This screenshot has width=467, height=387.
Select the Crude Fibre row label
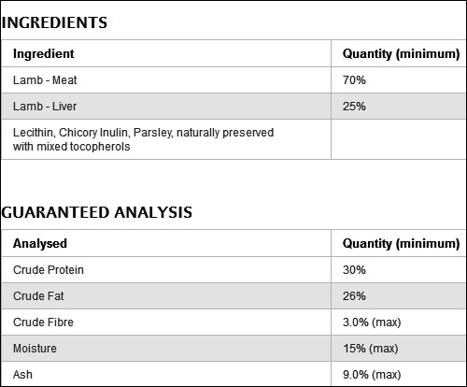coord(43,322)
